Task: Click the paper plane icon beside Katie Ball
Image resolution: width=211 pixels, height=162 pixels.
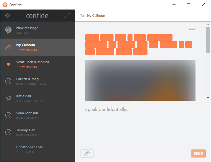Action: (x=8, y=98)
